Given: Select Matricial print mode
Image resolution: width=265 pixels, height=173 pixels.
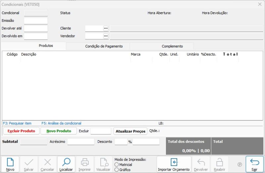Looking at the screenshot, I should (x=117, y=165).
